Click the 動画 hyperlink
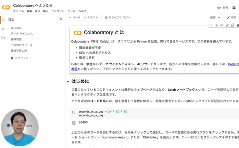 (x=74, y=69)
